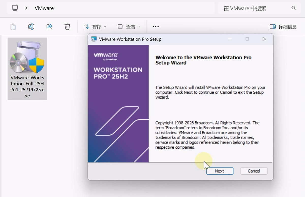Close the VMware Workstation Pro Setup wizard
This screenshot has height=197, width=305.
[x=265, y=39]
